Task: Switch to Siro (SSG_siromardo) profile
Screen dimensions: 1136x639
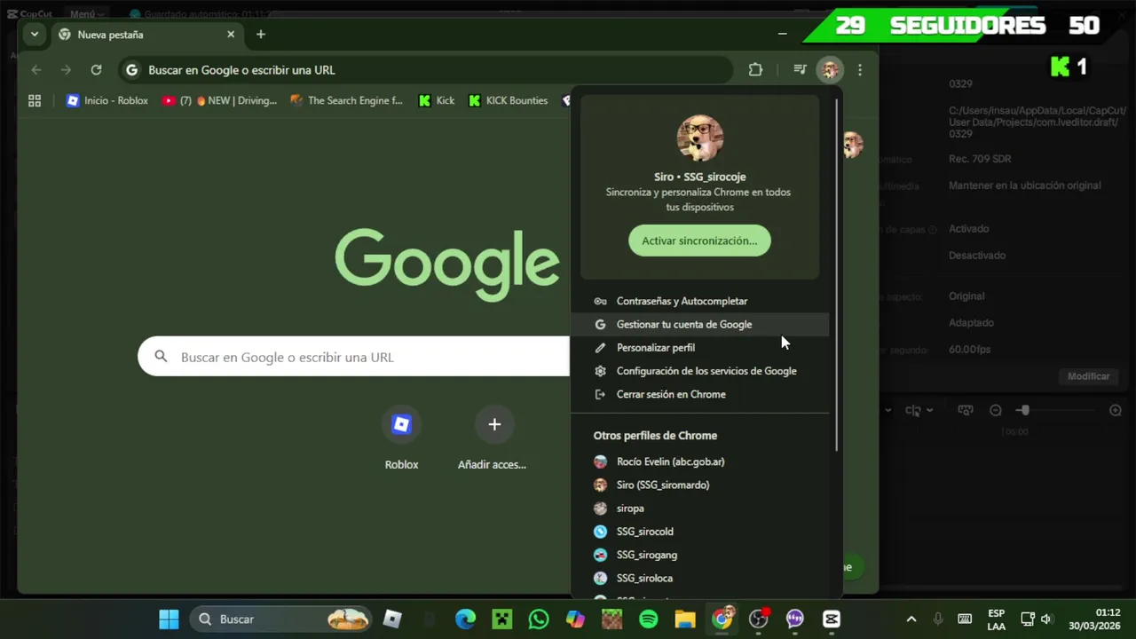Action: click(x=700, y=485)
